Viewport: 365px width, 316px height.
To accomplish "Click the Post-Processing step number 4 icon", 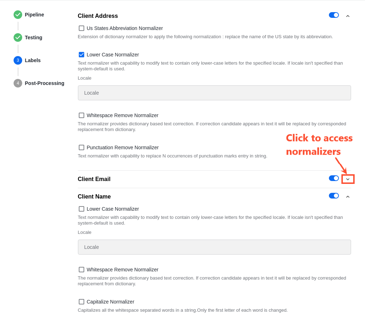I will (x=18, y=83).
